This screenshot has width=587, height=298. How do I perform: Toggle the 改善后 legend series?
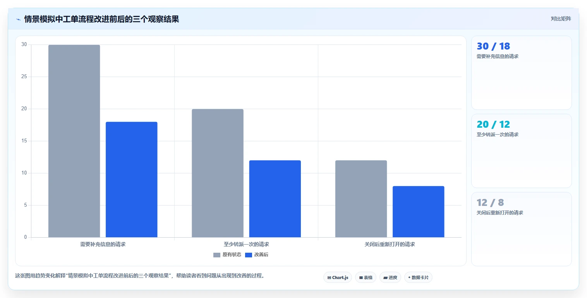(257, 255)
